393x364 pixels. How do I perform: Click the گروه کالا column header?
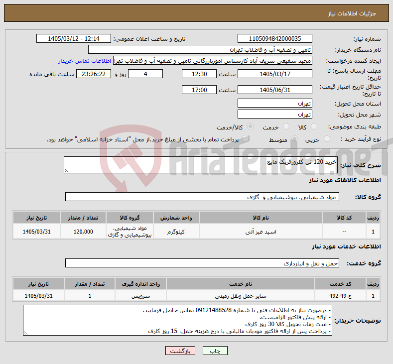coord(130,218)
